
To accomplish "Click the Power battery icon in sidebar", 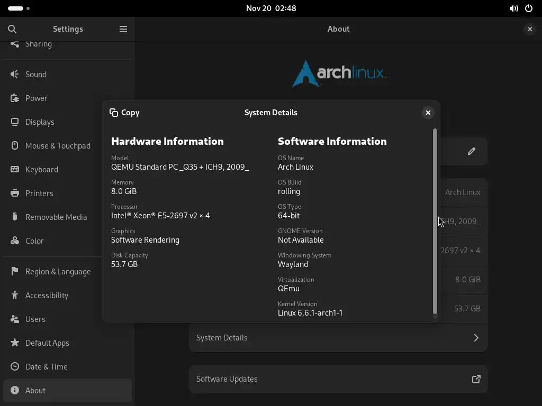I will click(14, 98).
